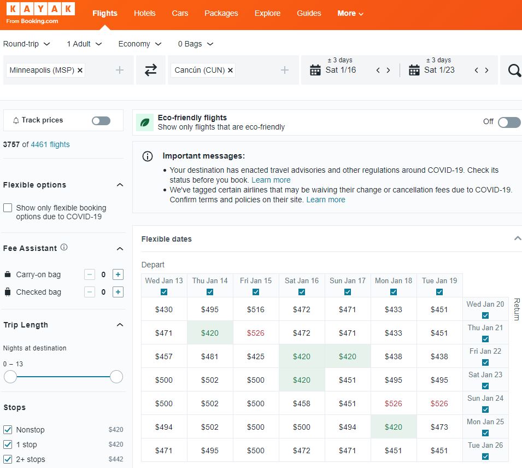Viewport: 522px width, 468px height.
Task: Open Economy cabin class dropdown
Action: pyautogui.click(x=140, y=44)
